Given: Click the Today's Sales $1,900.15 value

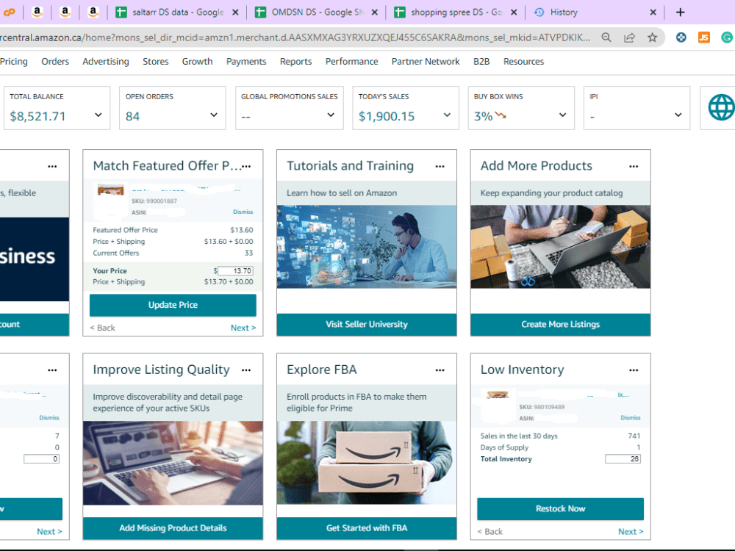Looking at the screenshot, I should pos(387,116).
